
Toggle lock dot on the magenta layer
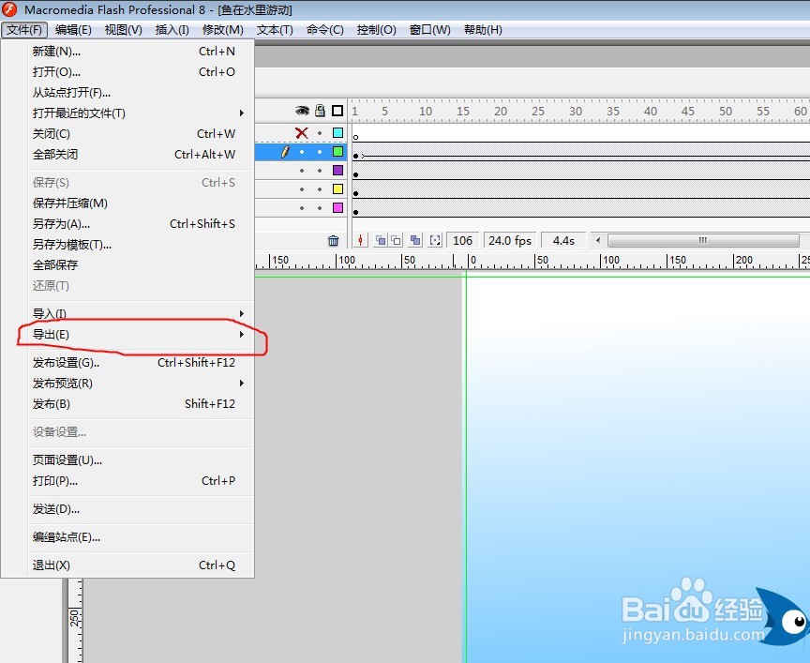coord(320,208)
